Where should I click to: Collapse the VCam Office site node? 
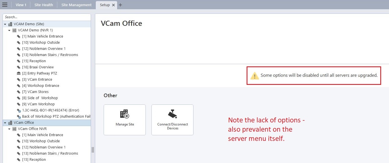pos(5,123)
